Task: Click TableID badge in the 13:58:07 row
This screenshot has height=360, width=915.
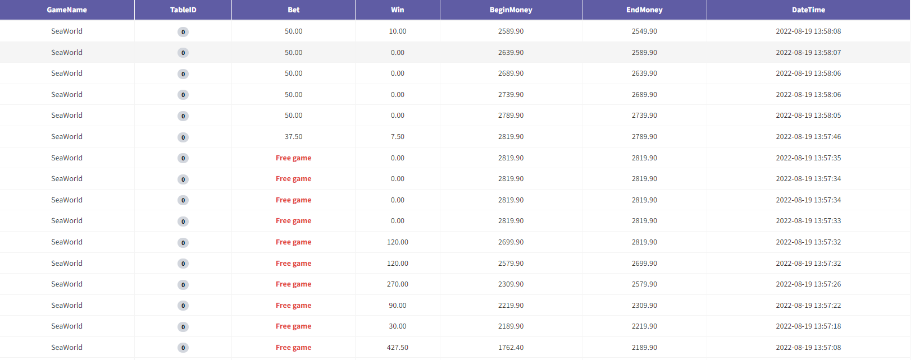Action: point(183,53)
